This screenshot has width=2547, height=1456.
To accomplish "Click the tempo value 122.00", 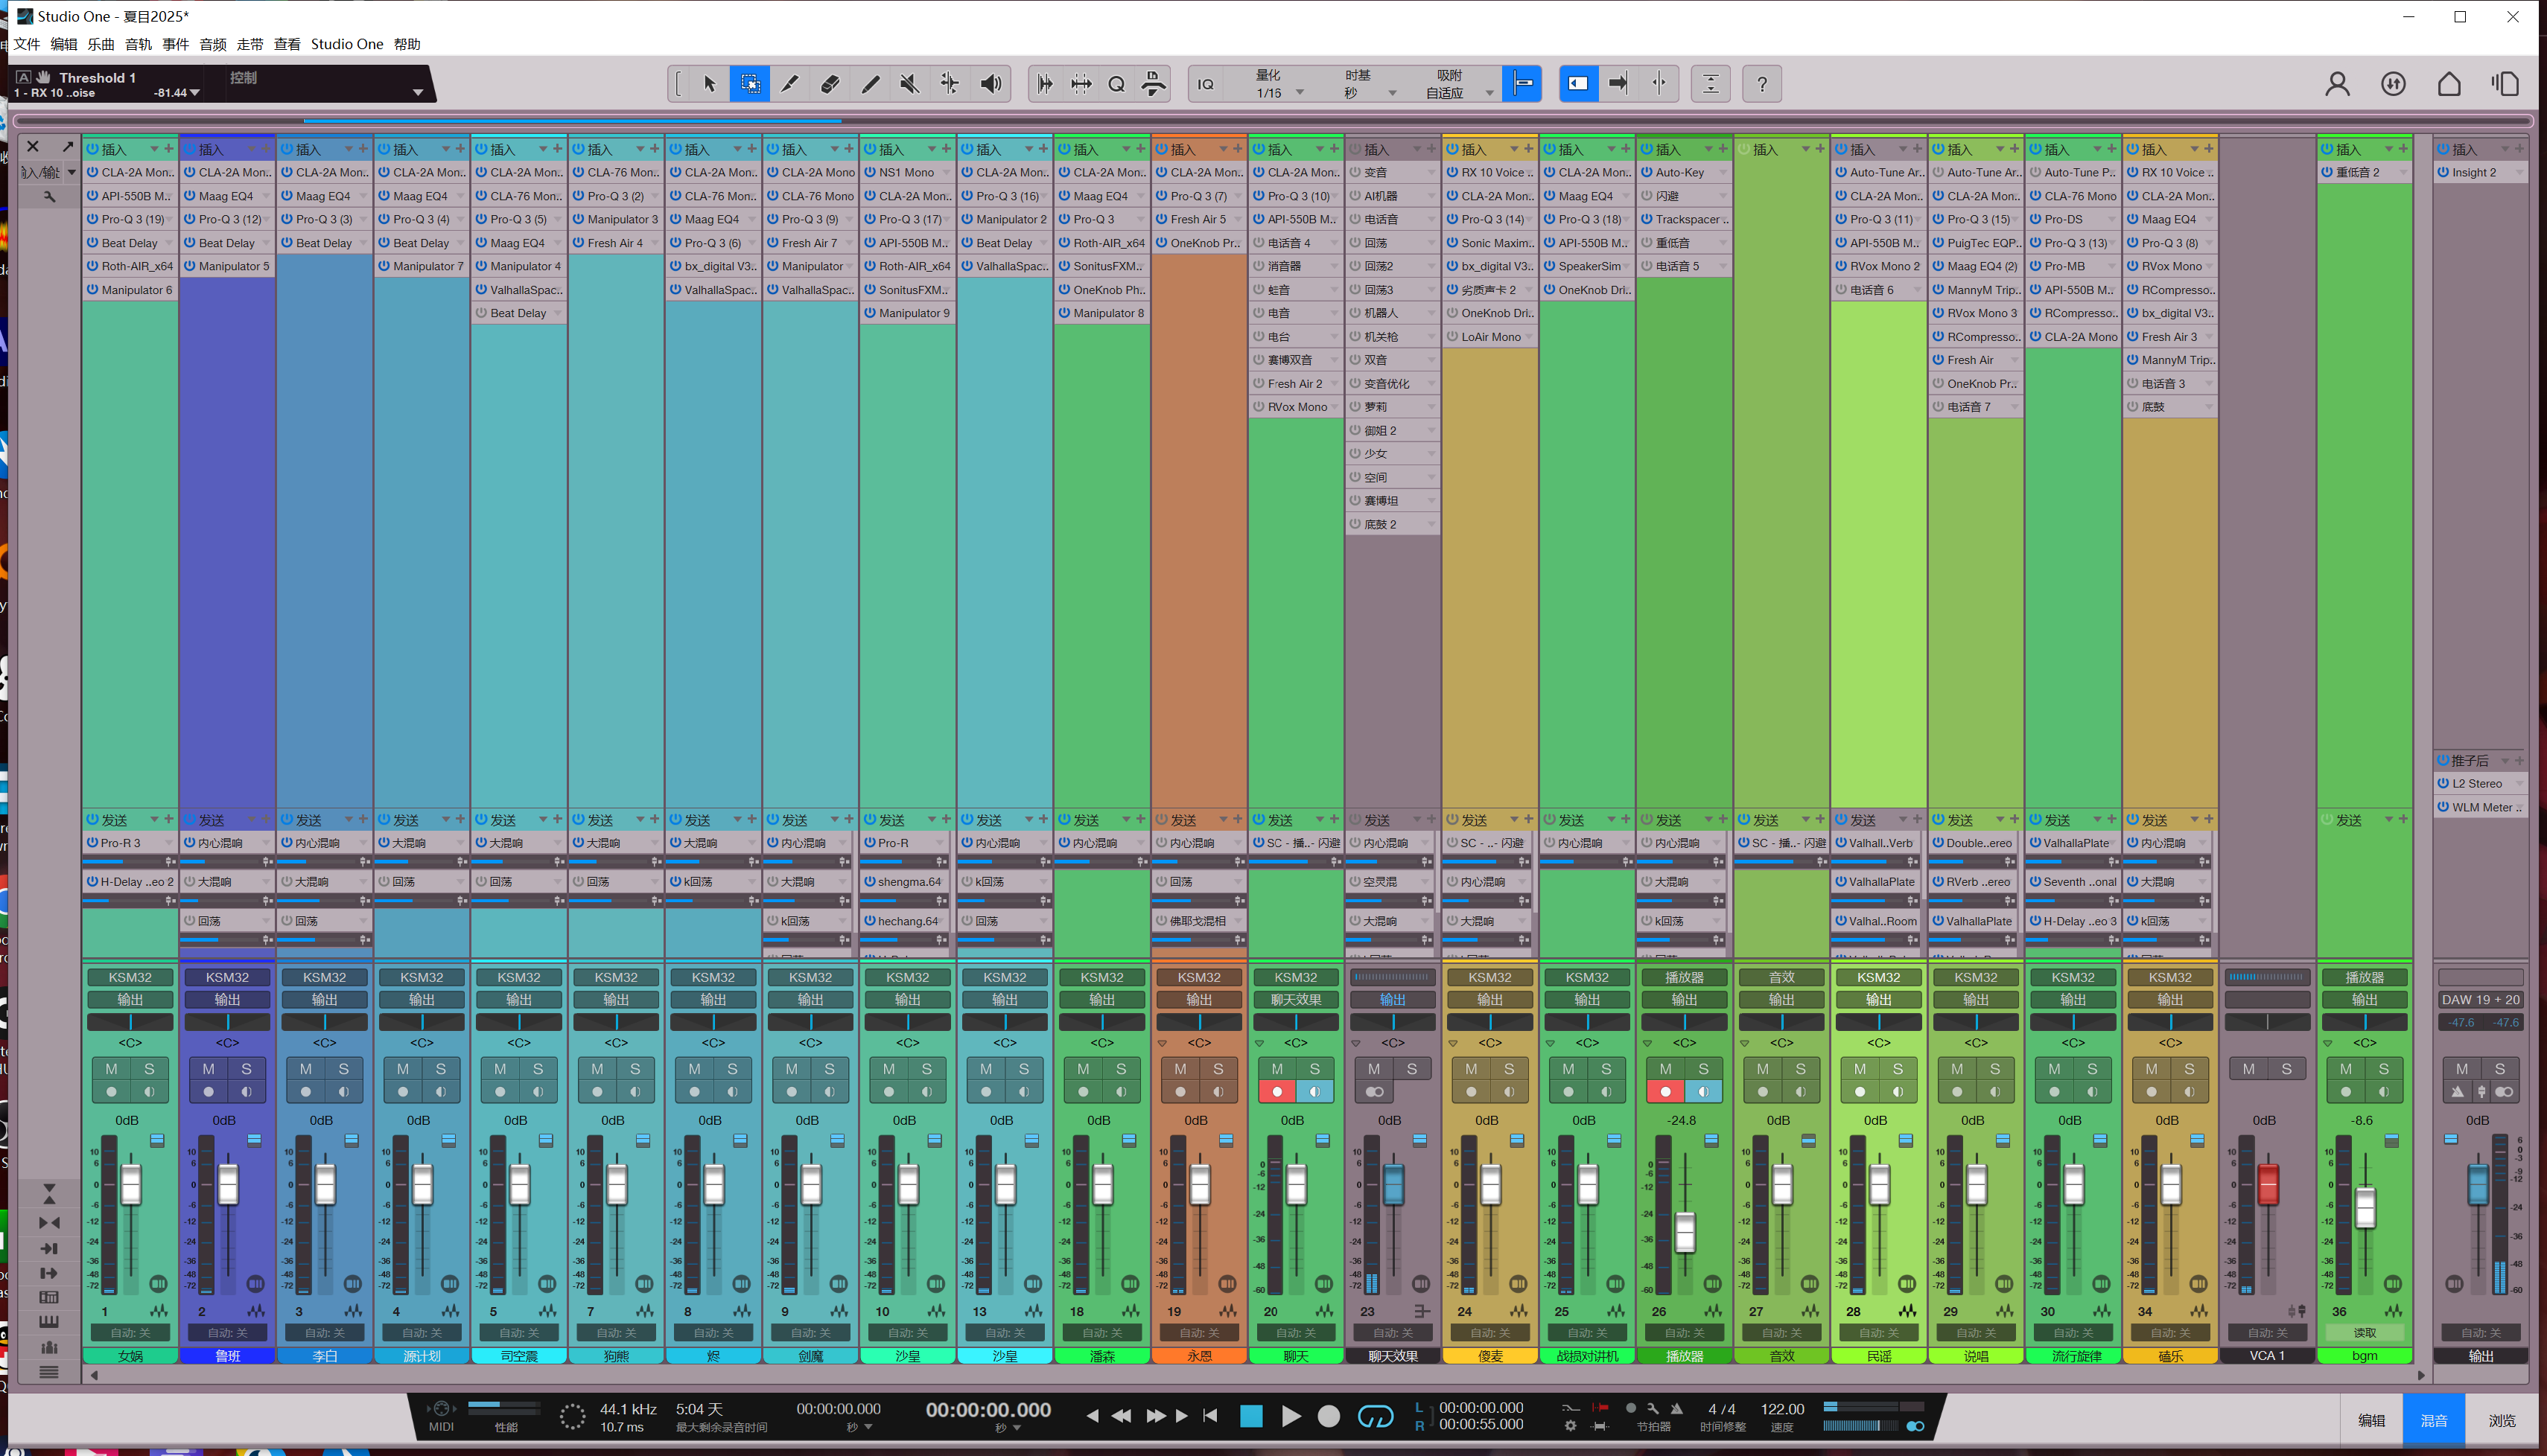I will 1781,1409.
